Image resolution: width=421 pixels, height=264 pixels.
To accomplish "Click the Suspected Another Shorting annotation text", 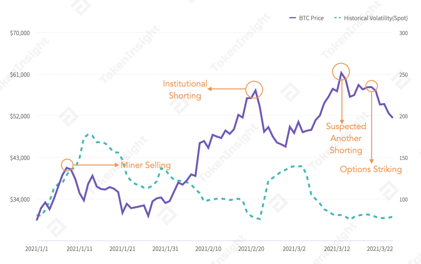I will point(346,138).
